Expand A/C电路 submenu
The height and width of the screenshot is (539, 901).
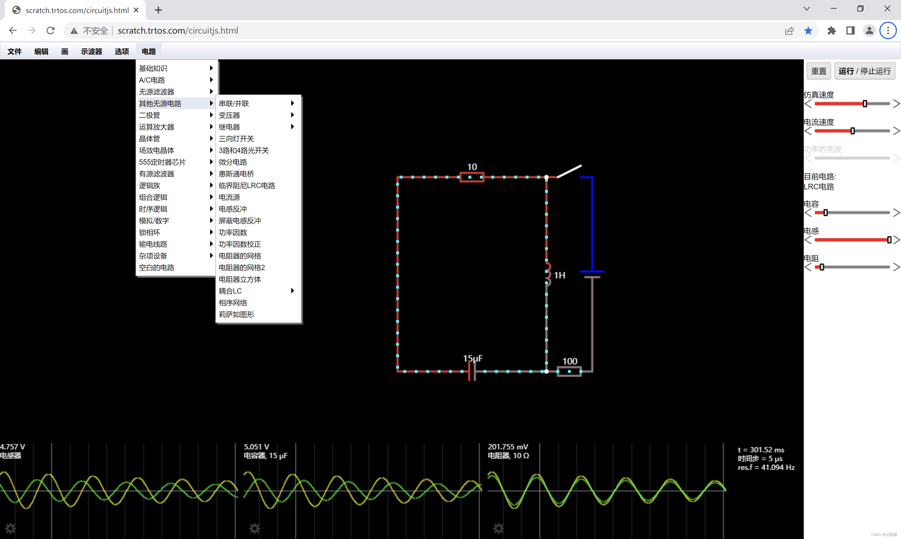pos(177,80)
